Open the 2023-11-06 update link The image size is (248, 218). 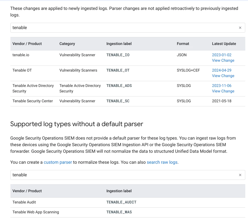[x=222, y=86]
